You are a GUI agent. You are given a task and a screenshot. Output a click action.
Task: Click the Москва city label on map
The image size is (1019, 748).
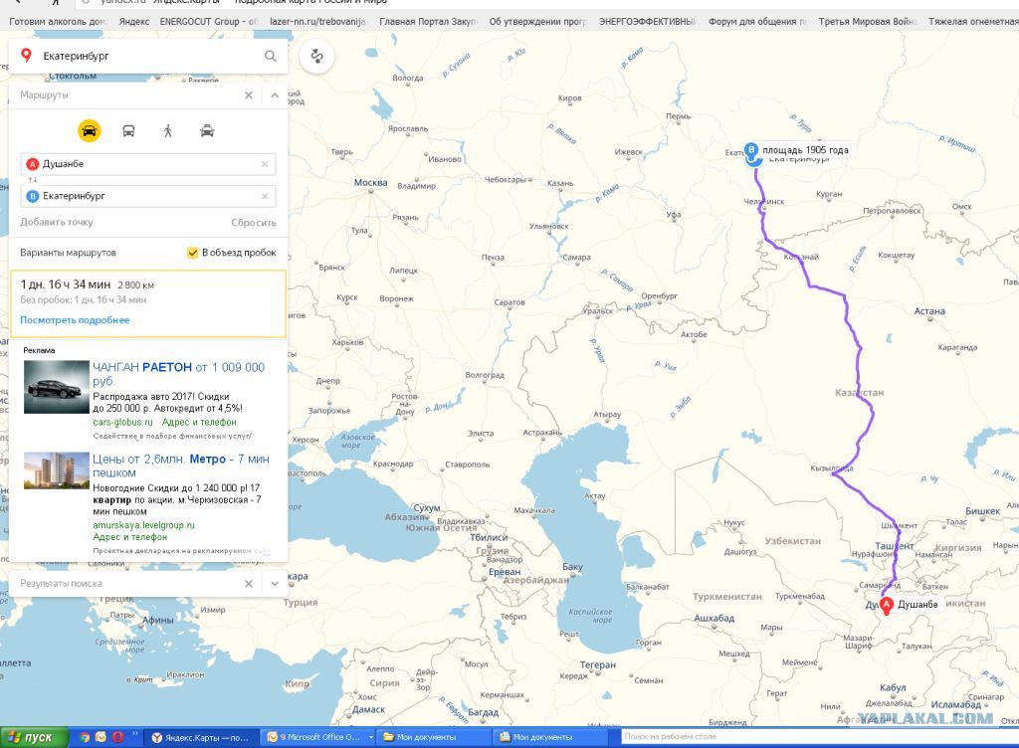point(370,183)
